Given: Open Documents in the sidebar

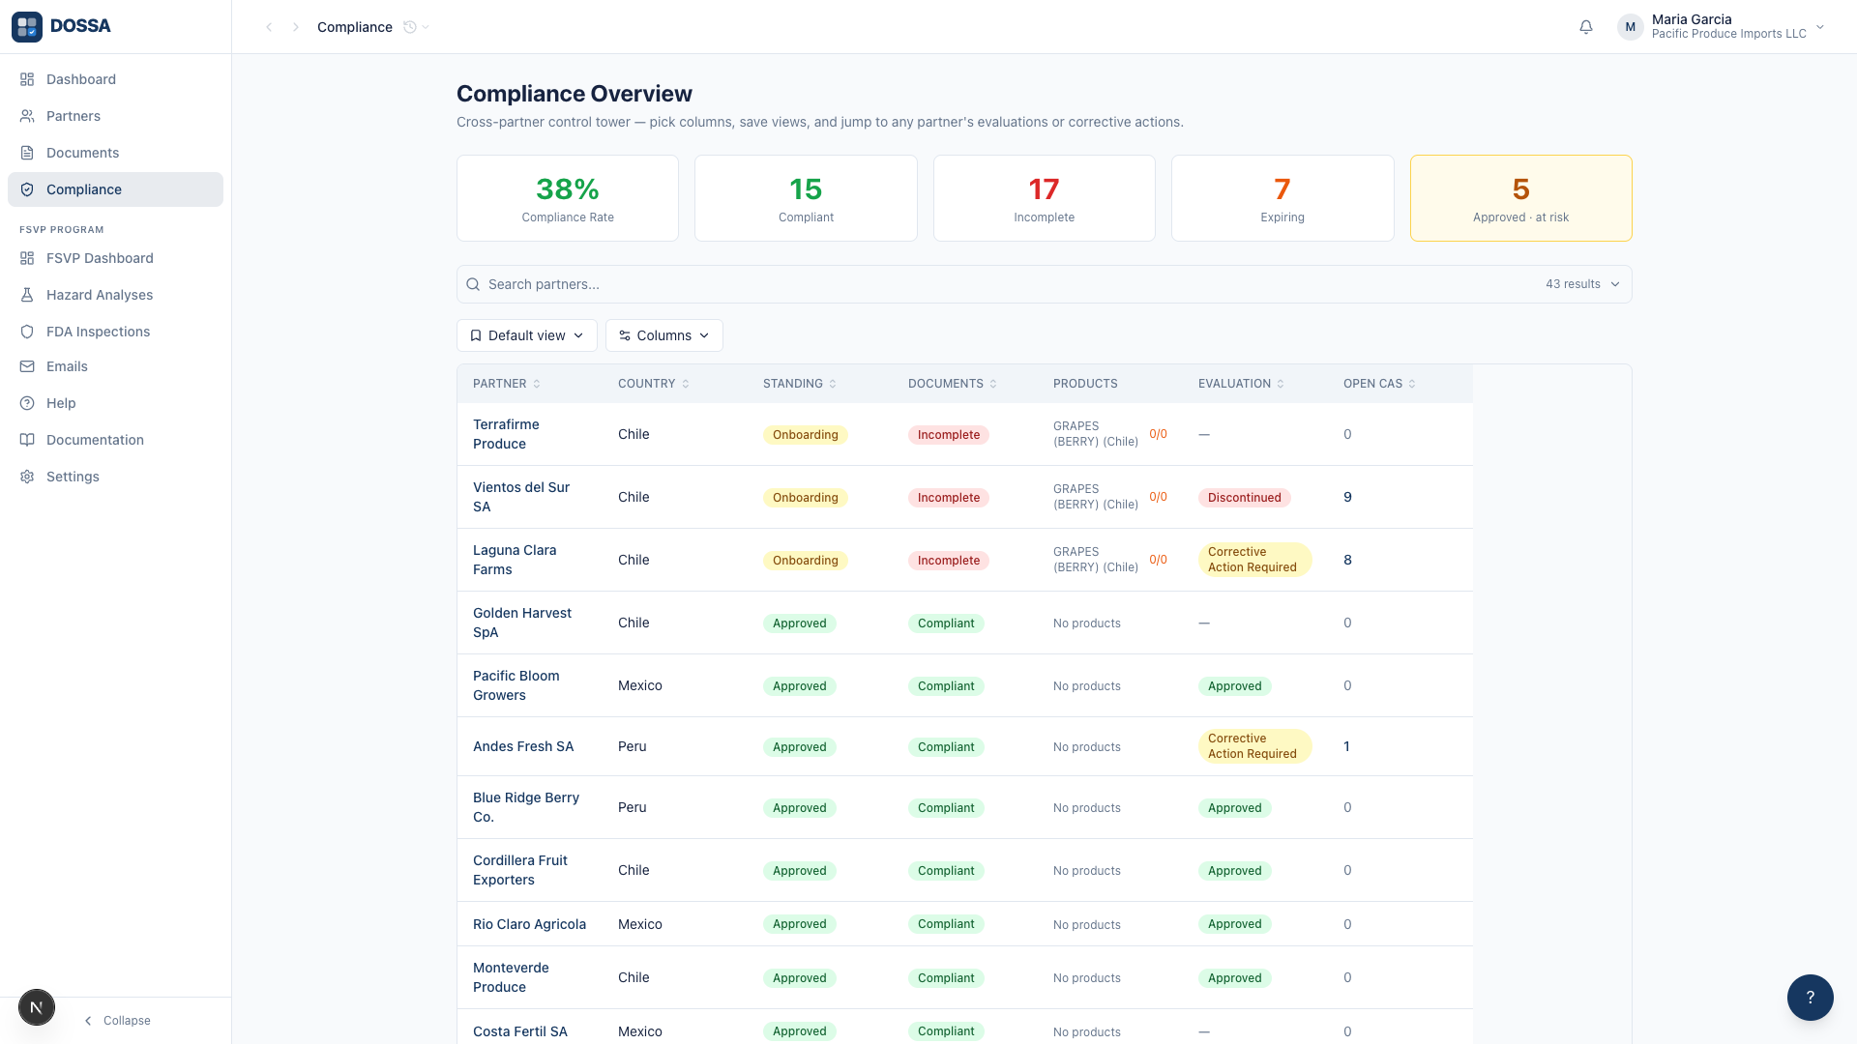Looking at the screenshot, I should (115, 153).
